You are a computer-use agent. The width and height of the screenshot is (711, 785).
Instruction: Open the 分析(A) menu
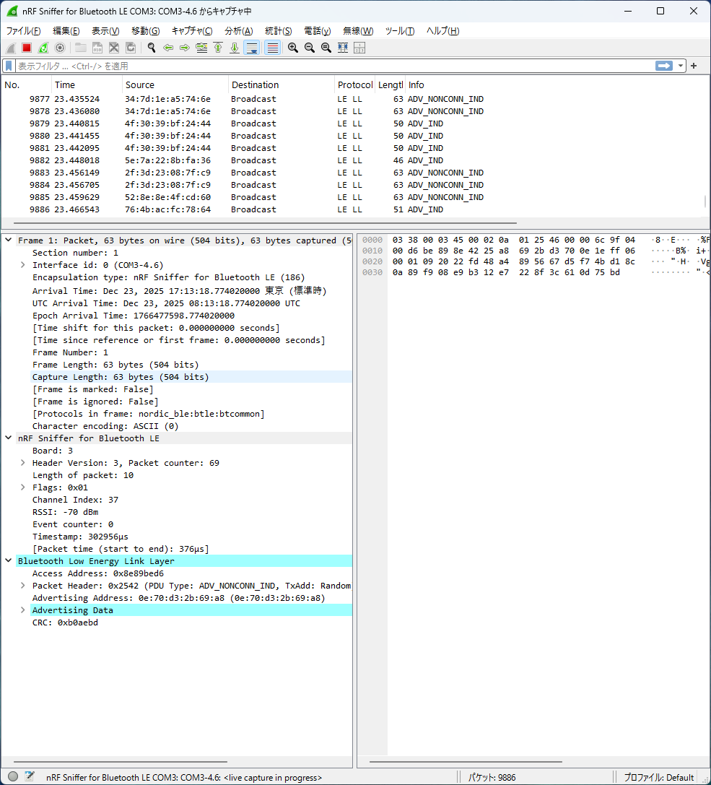238,31
